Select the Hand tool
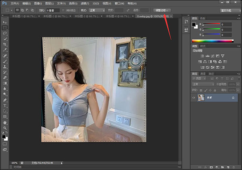The width and height of the screenshot is (242, 170). coord(5,122)
